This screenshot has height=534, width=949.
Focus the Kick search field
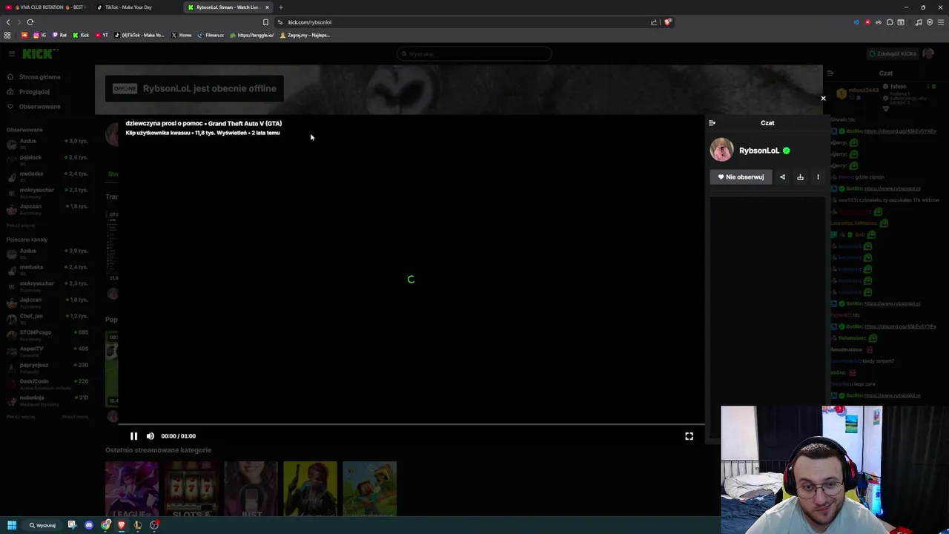(474, 53)
